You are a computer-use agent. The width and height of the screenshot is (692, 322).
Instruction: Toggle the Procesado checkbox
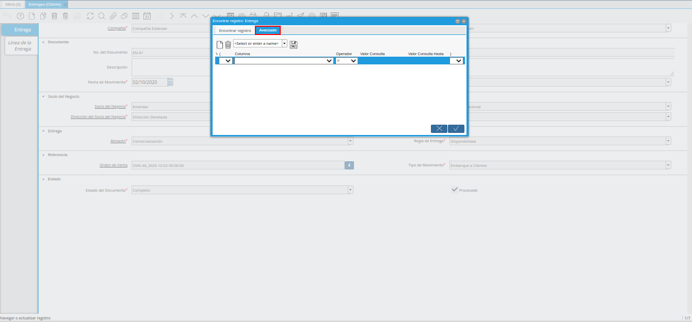click(454, 190)
